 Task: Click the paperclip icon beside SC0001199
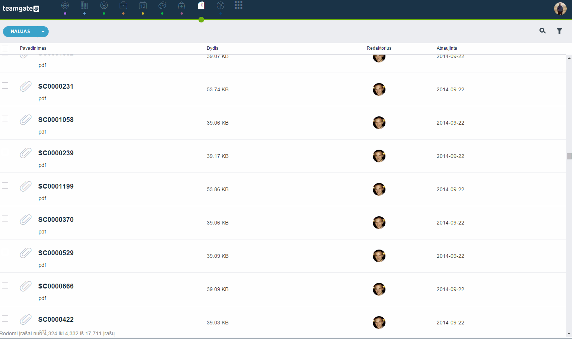(25, 186)
